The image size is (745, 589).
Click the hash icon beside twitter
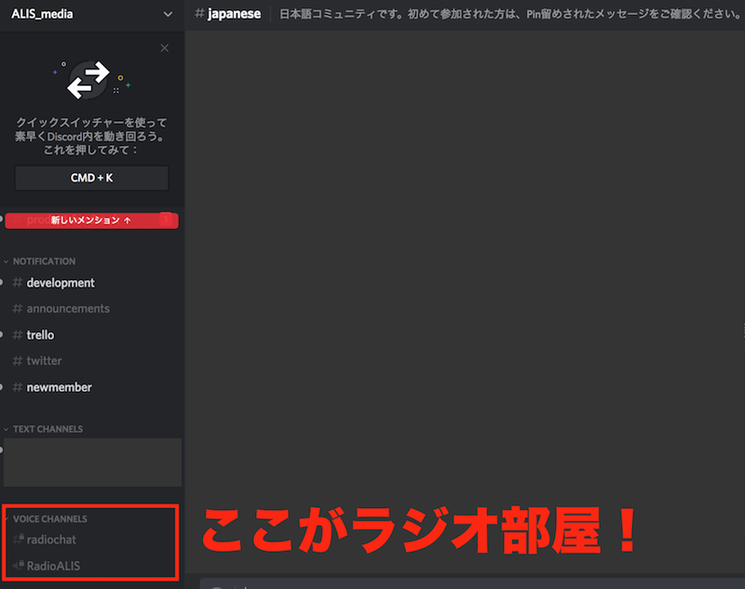tap(17, 361)
